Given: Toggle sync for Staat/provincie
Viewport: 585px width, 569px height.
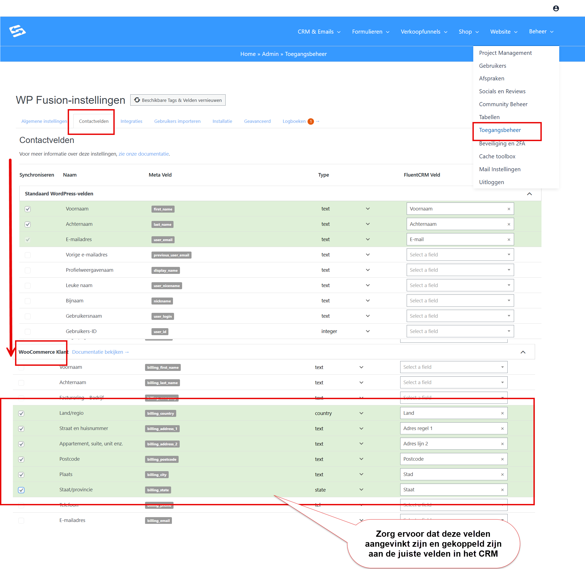Looking at the screenshot, I should (21, 490).
